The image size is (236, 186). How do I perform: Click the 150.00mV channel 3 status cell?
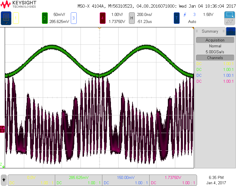click(x=126, y=180)
